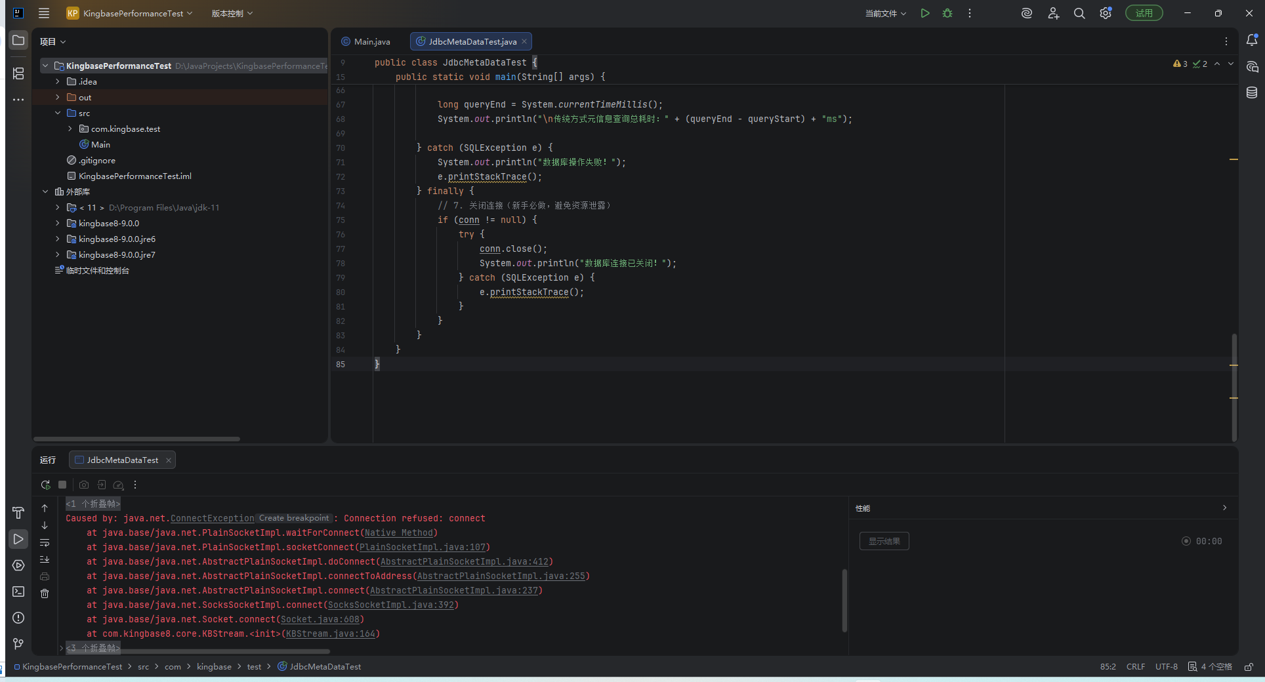Toggle soft-wrap in the run console

click(45, 542)
